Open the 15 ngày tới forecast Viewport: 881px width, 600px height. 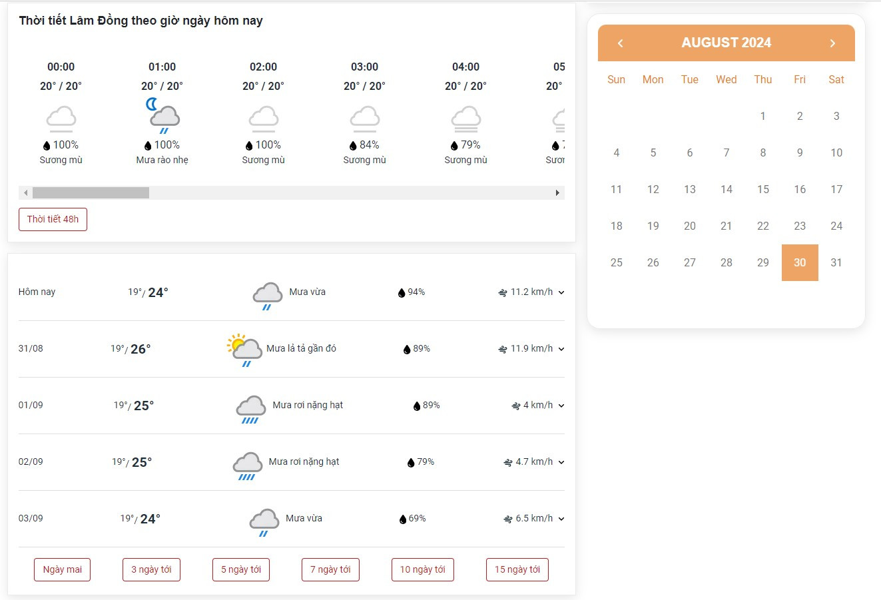point(517,569)
